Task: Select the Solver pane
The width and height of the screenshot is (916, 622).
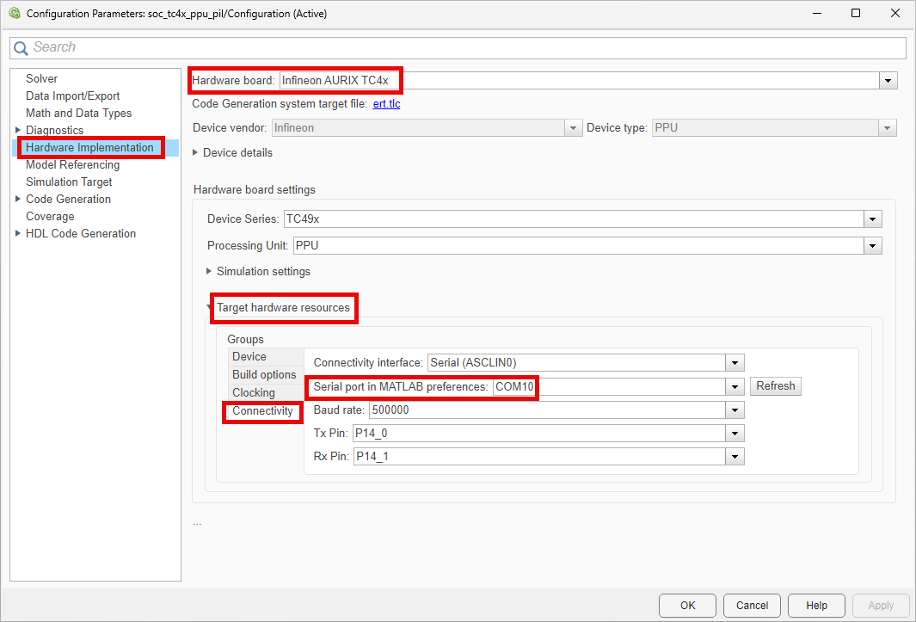Action: (x=41, y=79)
